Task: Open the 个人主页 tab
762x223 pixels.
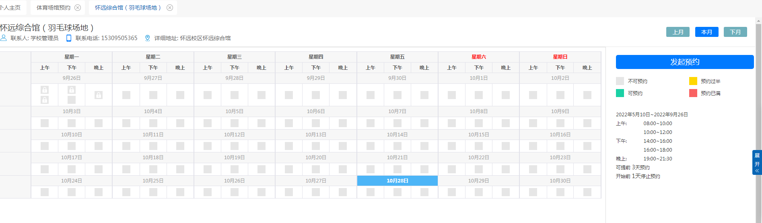Action: 10,8
